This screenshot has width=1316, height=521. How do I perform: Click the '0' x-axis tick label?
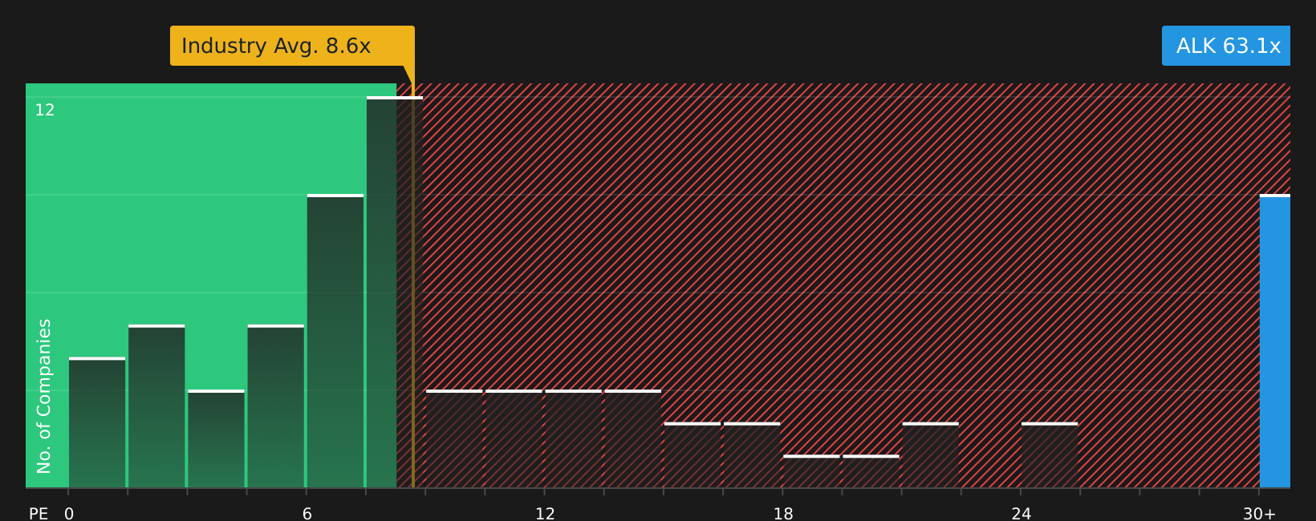pos(69,514)
